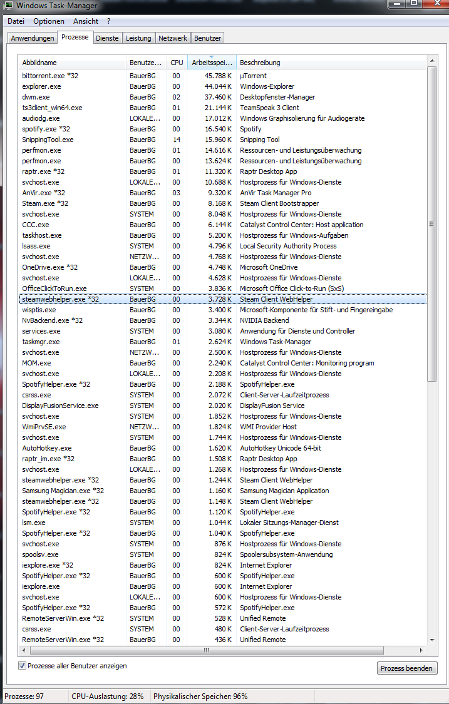Screen dimensions: 449x704
Task: Select the OfficeClickToRun.exe process
Action: [222, 288]
